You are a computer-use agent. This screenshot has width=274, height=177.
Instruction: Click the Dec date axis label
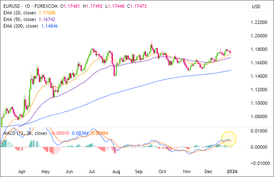coord(208,172)
